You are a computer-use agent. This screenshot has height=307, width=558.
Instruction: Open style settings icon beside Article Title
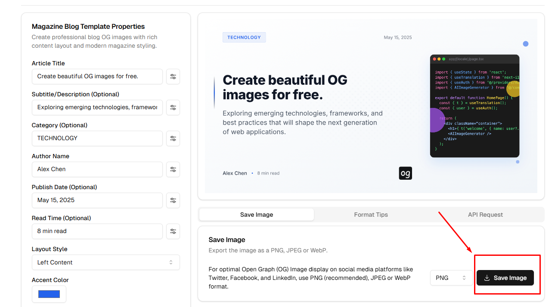click(x=173, y=77)
